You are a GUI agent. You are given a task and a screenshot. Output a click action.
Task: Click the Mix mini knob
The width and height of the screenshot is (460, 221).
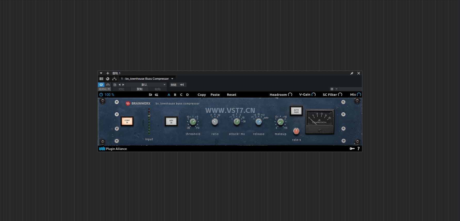click(359, 95)
